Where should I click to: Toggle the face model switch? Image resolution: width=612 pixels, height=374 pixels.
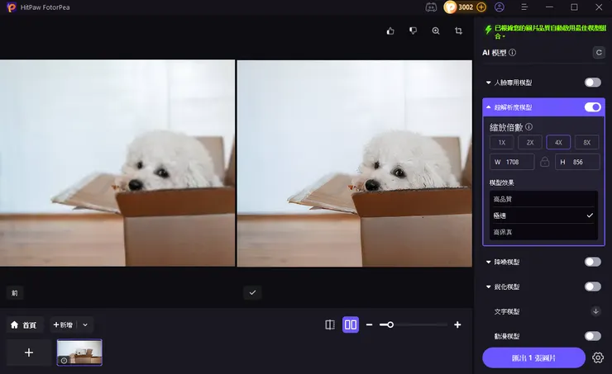[592, 83]
